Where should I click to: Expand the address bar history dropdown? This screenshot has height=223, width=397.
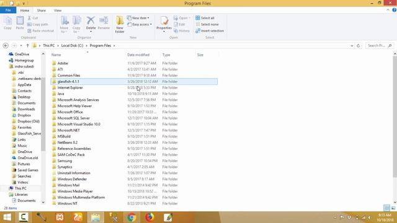(352, 46)
